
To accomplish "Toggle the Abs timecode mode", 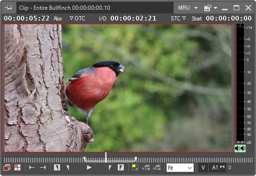I will pos(57,19).
